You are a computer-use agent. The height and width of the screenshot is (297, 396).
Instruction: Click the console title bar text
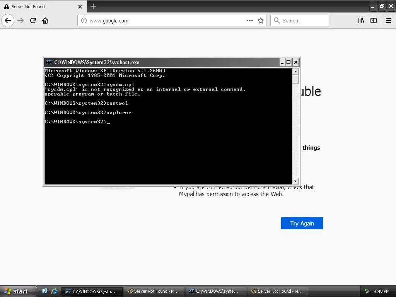[97, 62]
